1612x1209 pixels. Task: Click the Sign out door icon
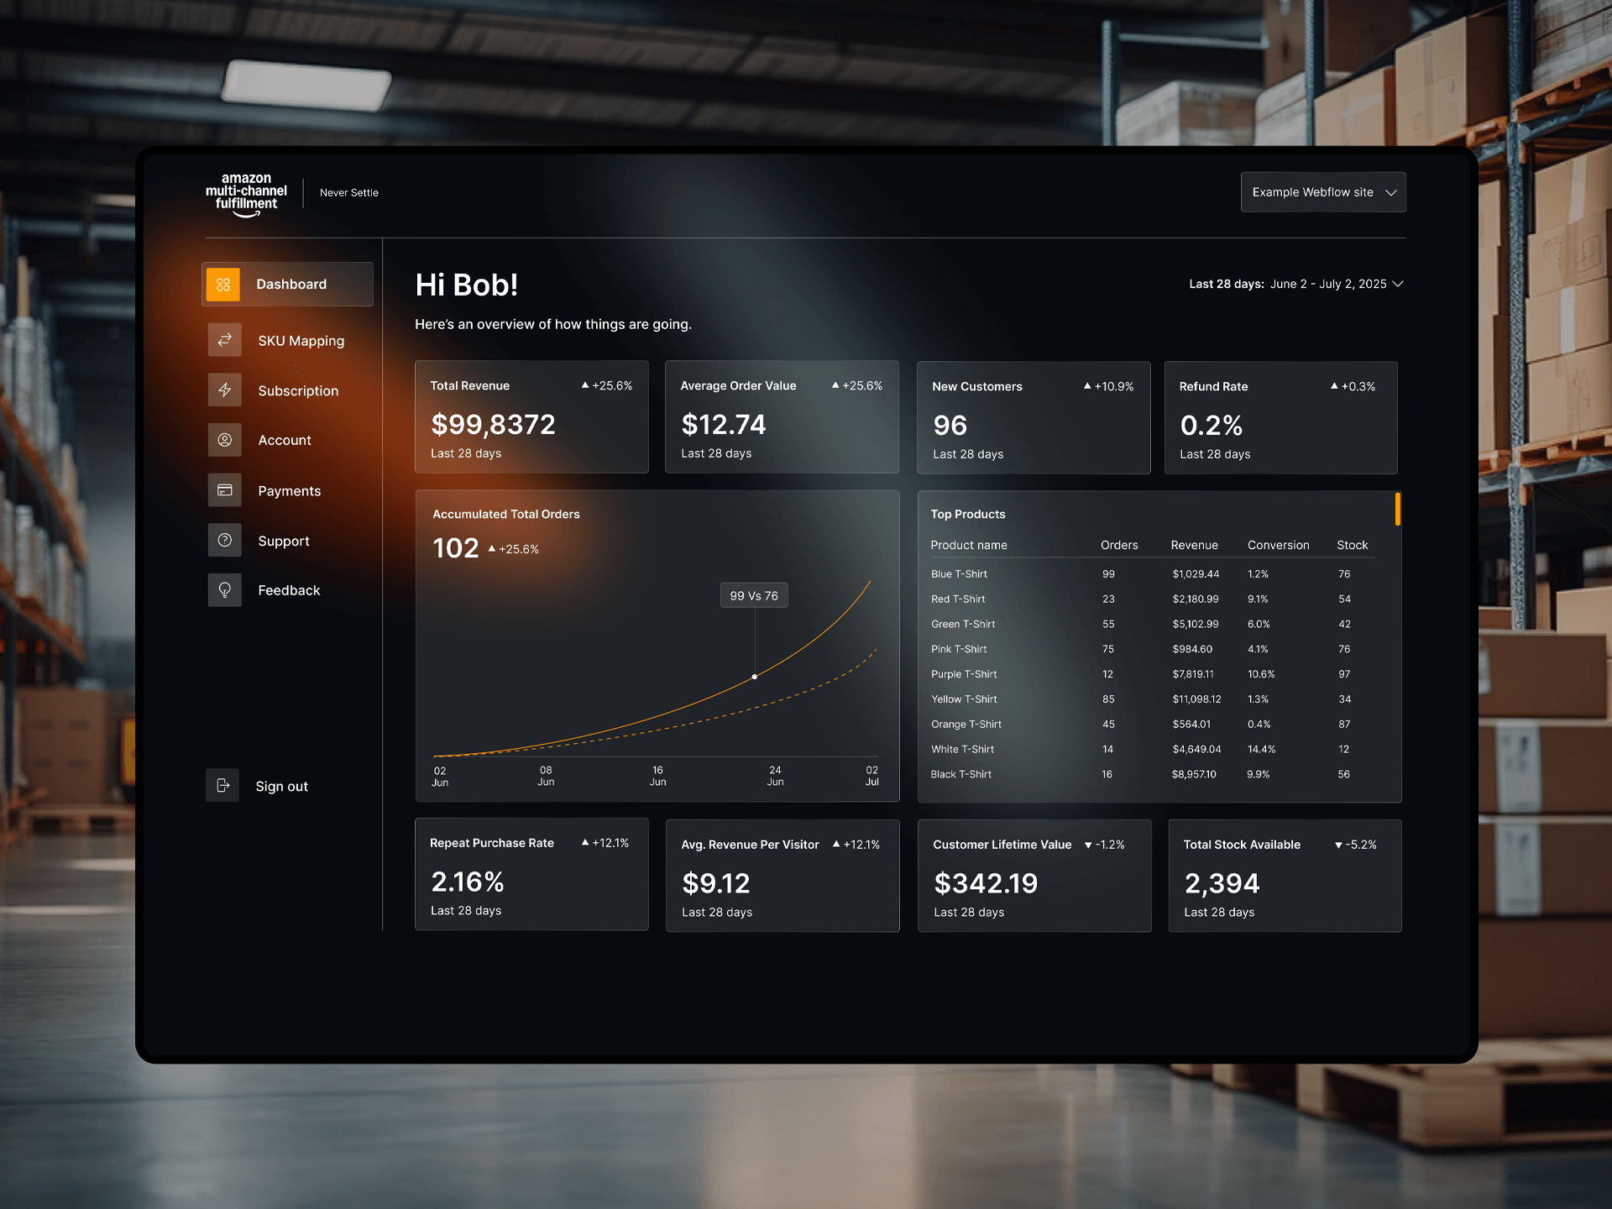pyautogui.click(x=222, y=786)
